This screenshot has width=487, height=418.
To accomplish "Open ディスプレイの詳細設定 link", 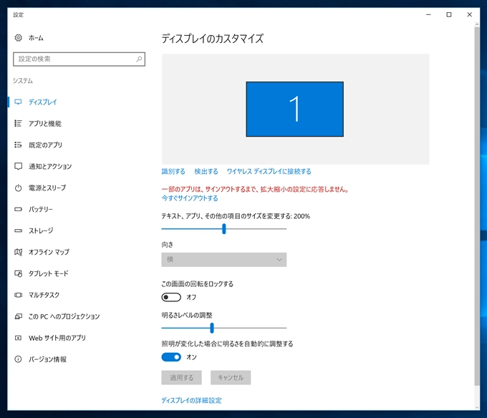I will (x=192, y=400).
